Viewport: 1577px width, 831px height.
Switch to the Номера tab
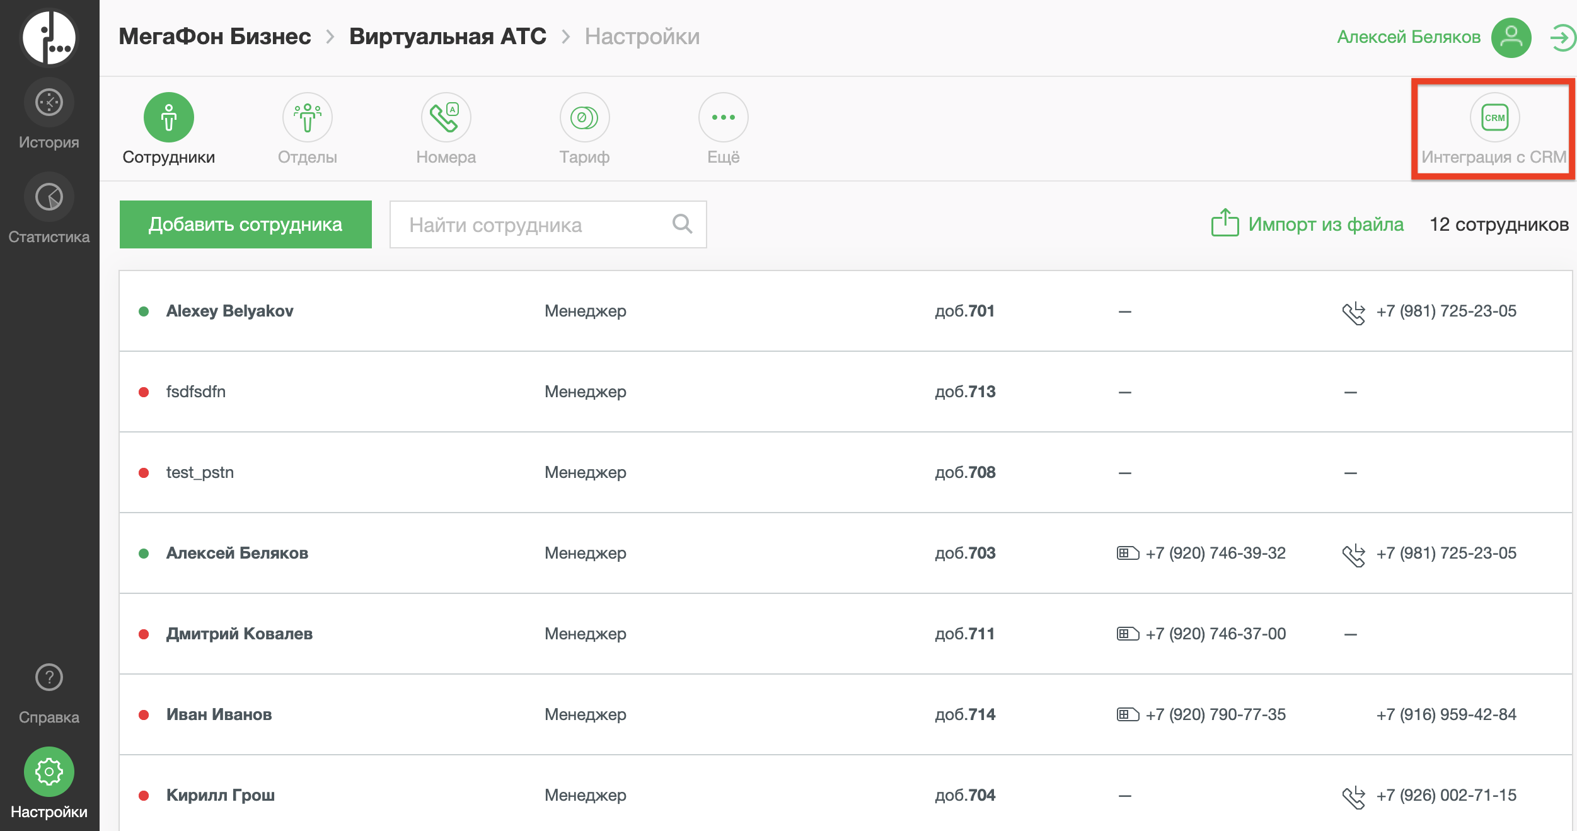pos(446,118)
